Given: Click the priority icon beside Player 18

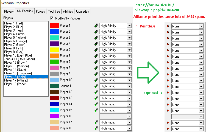Looking at the screenshot, I should (x=96, y=128).
